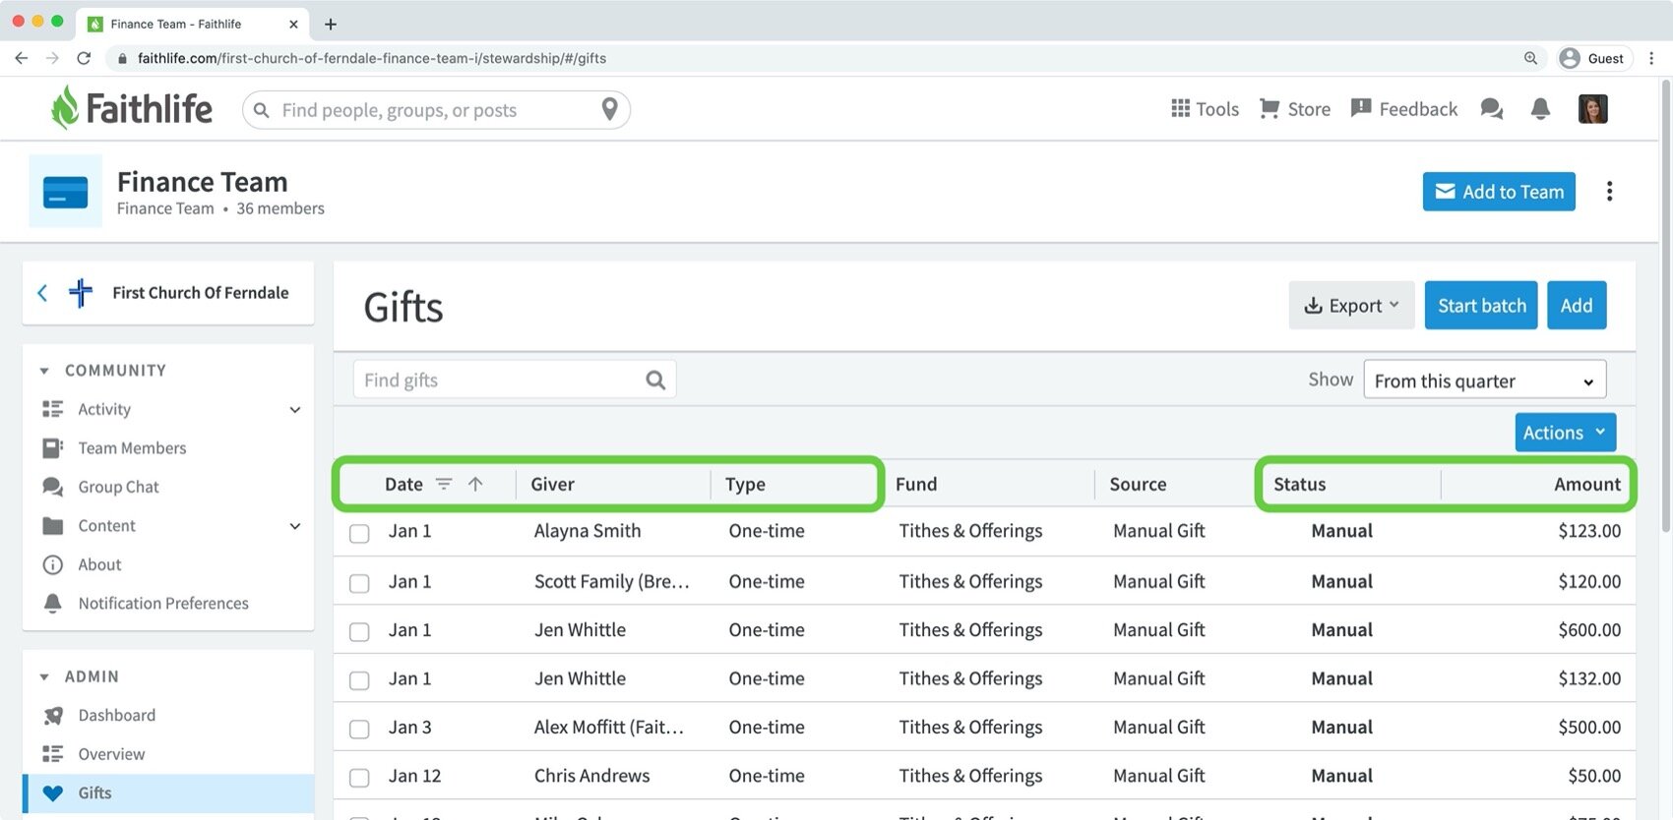
Task: Open the Chrome three-dot menu
Action: 1651,58
